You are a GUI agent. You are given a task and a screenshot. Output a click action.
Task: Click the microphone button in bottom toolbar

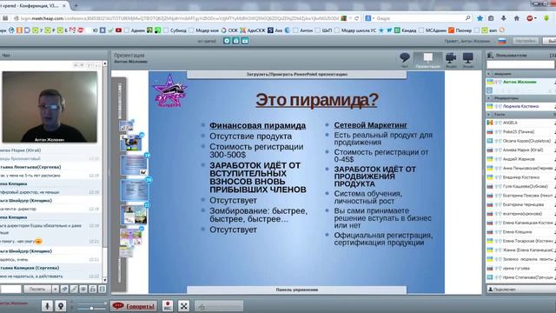(47, 305)
